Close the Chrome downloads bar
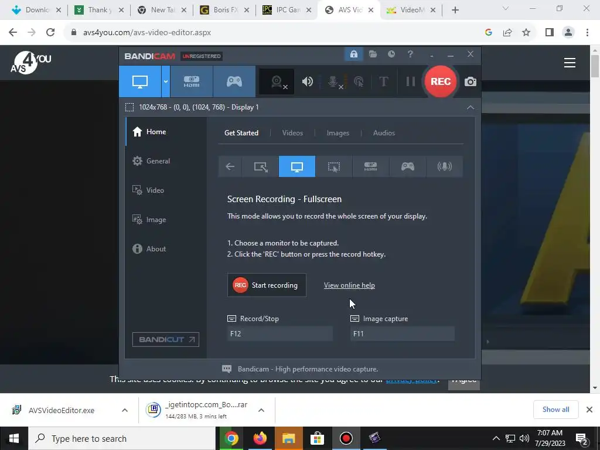 589,410
